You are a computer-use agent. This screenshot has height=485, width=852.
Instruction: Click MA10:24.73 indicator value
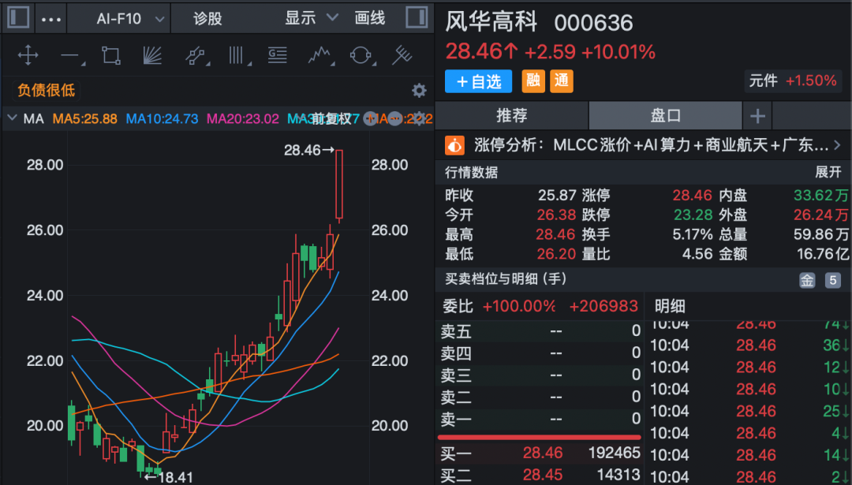[x=162, y=119]
